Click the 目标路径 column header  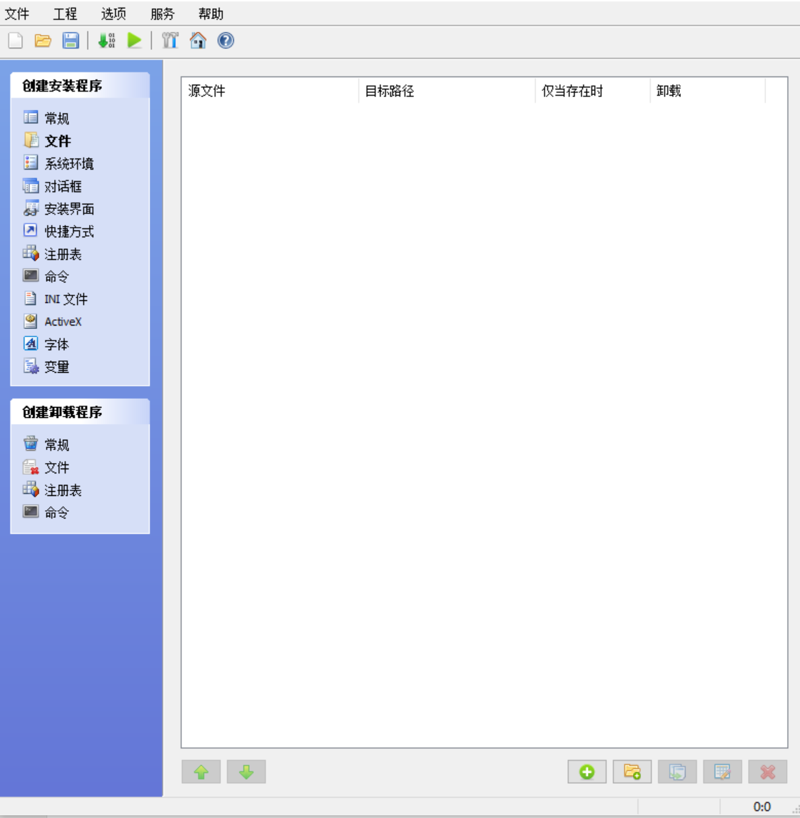[x=448, y=91]
